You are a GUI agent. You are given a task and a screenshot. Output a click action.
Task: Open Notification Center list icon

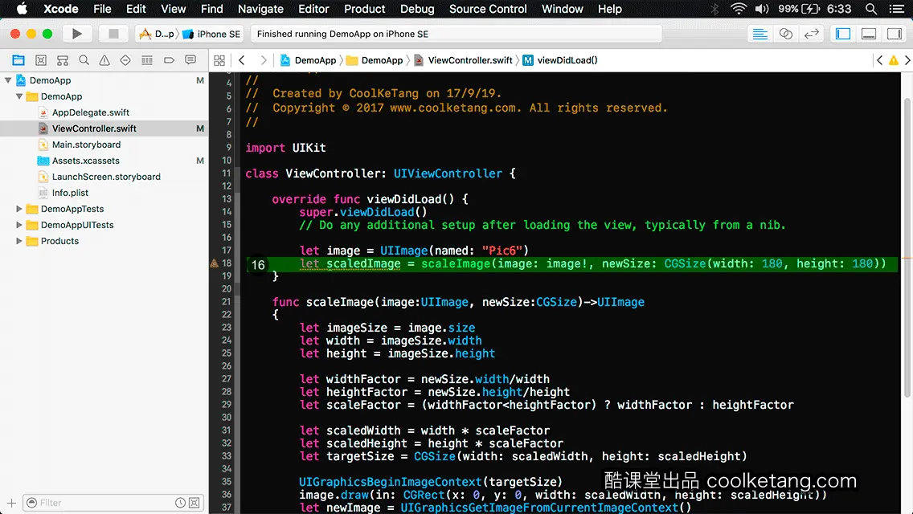pos(897,9)
